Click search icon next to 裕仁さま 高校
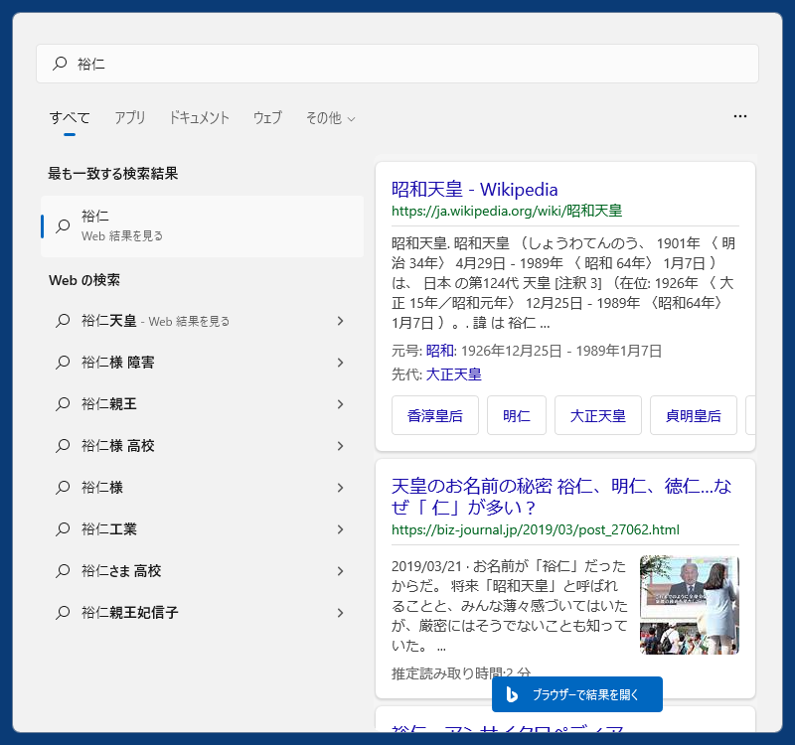This screenshot has width=795, height=745. point(63,571)
